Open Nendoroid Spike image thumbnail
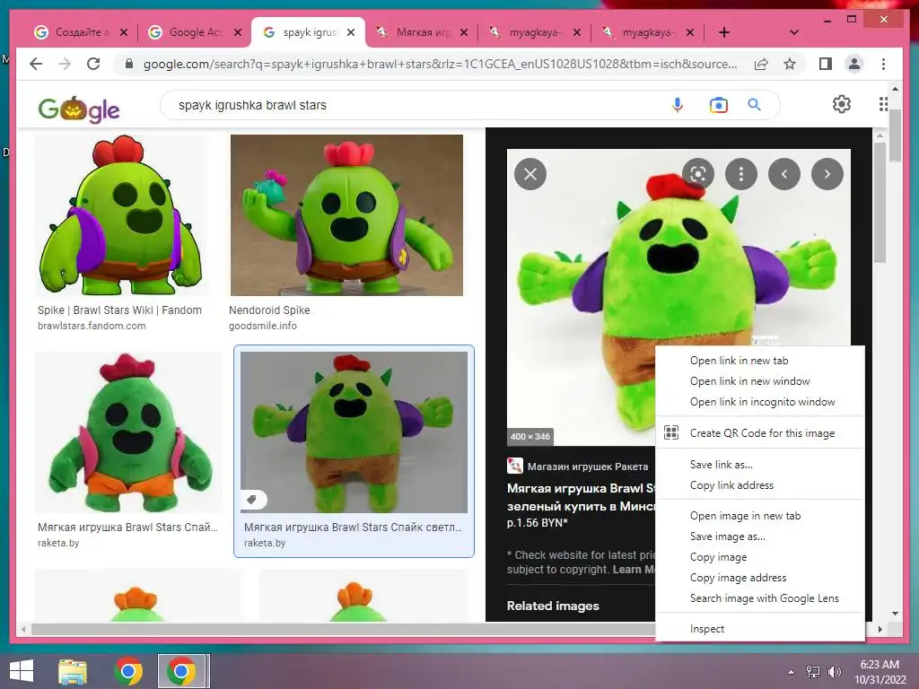919x689 pixels. pyautogui.click(x=346, y=215)
